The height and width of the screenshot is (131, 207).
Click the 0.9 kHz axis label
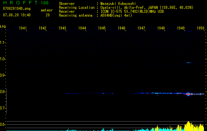point(3,75)
